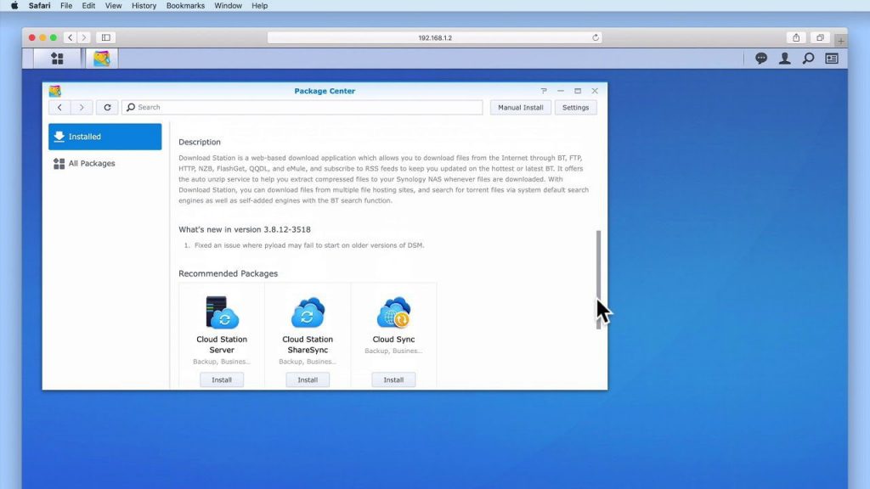This screenshot has height=489, width=870.
Task: Install Cloud Station Server
Action: pyautogui.click(x=222, y=379)
